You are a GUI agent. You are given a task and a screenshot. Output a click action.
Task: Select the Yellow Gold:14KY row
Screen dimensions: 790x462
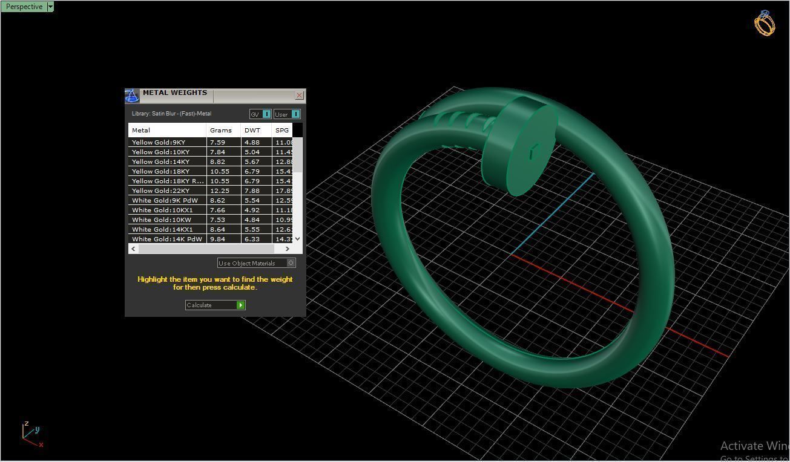pos(210,161)
